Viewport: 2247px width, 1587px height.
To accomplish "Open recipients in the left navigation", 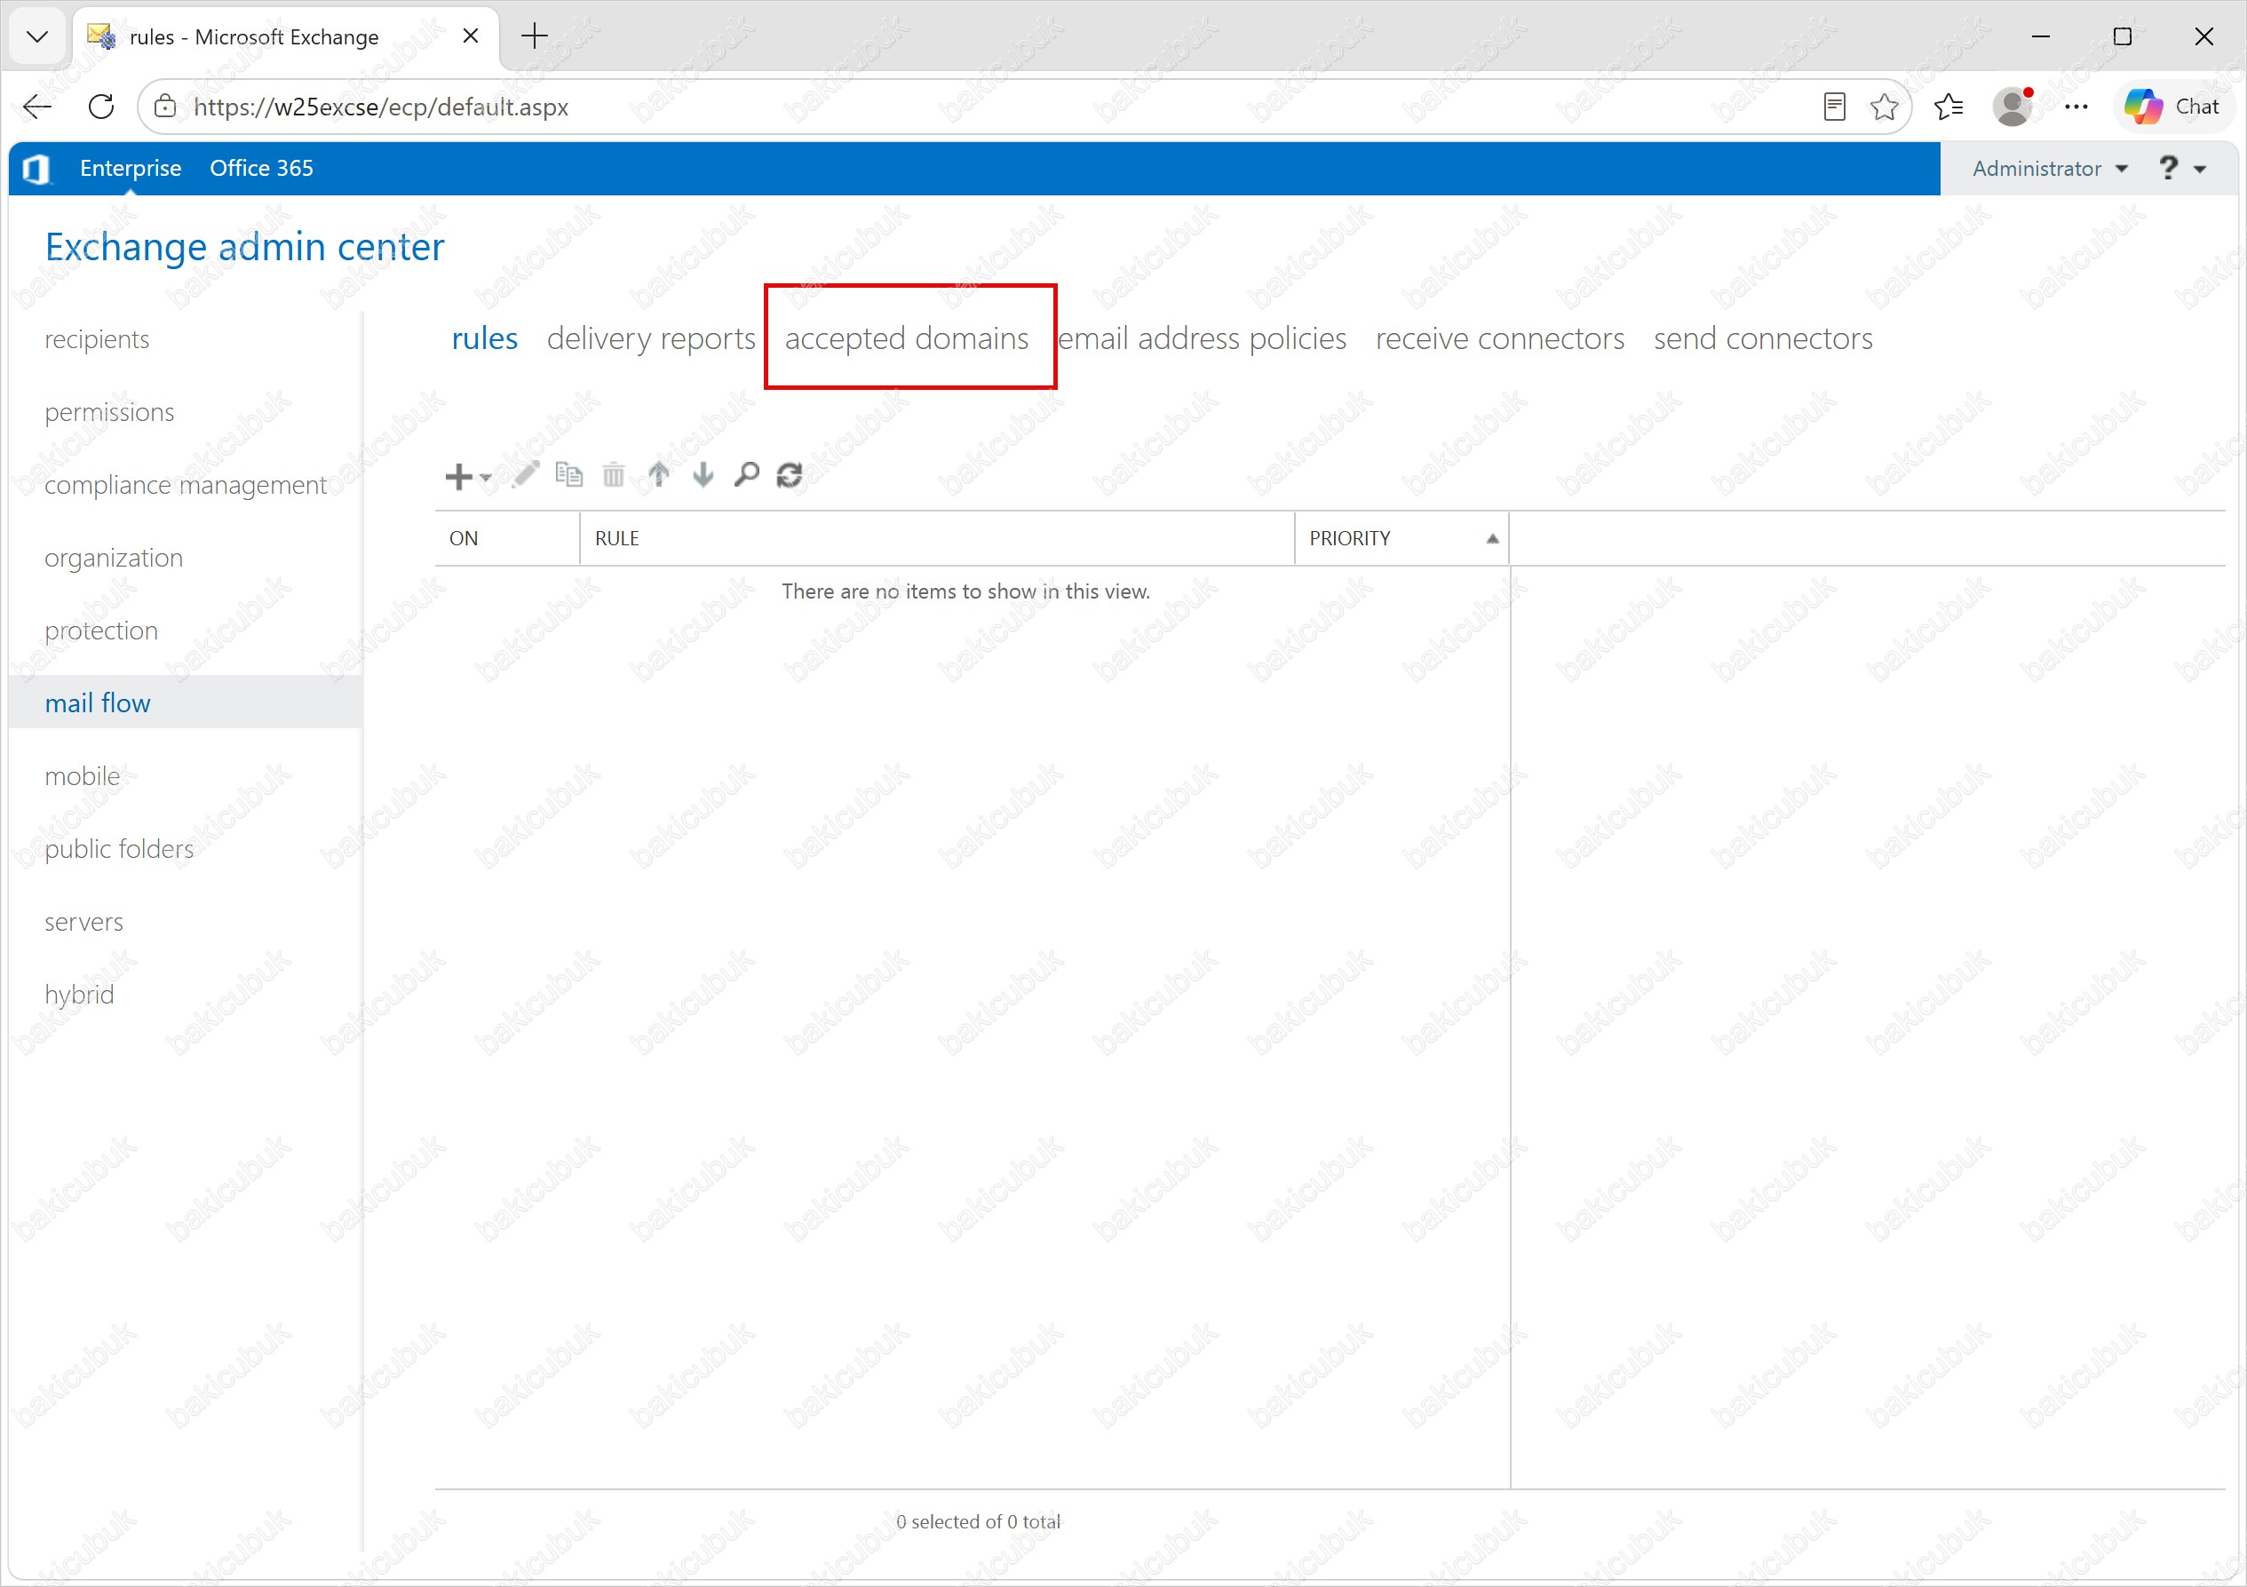I will click(97, 339).
